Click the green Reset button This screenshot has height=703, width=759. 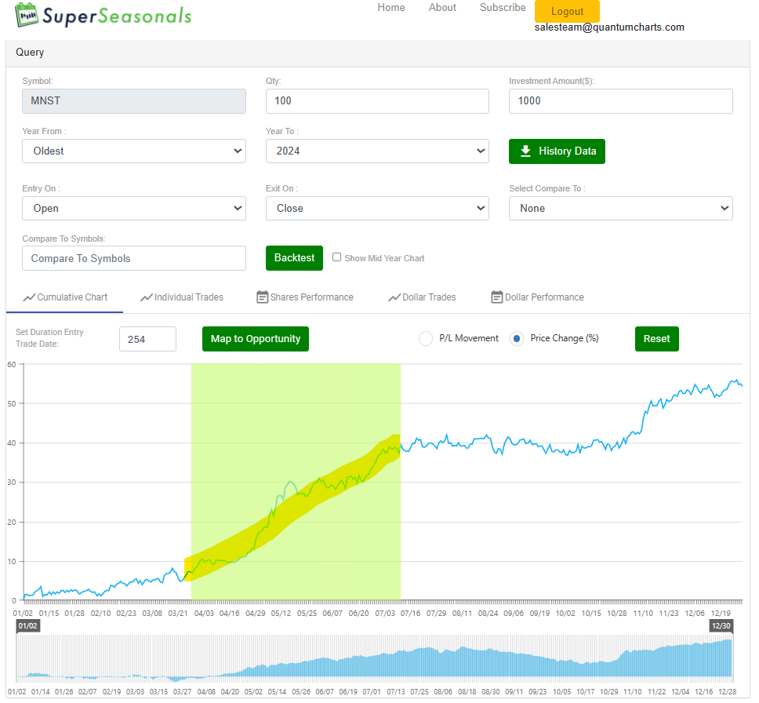click(x=657, y=339)
